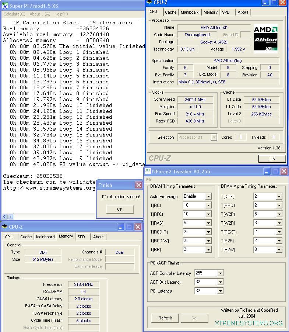Open the About menu in Super PI

coord(40,14)
